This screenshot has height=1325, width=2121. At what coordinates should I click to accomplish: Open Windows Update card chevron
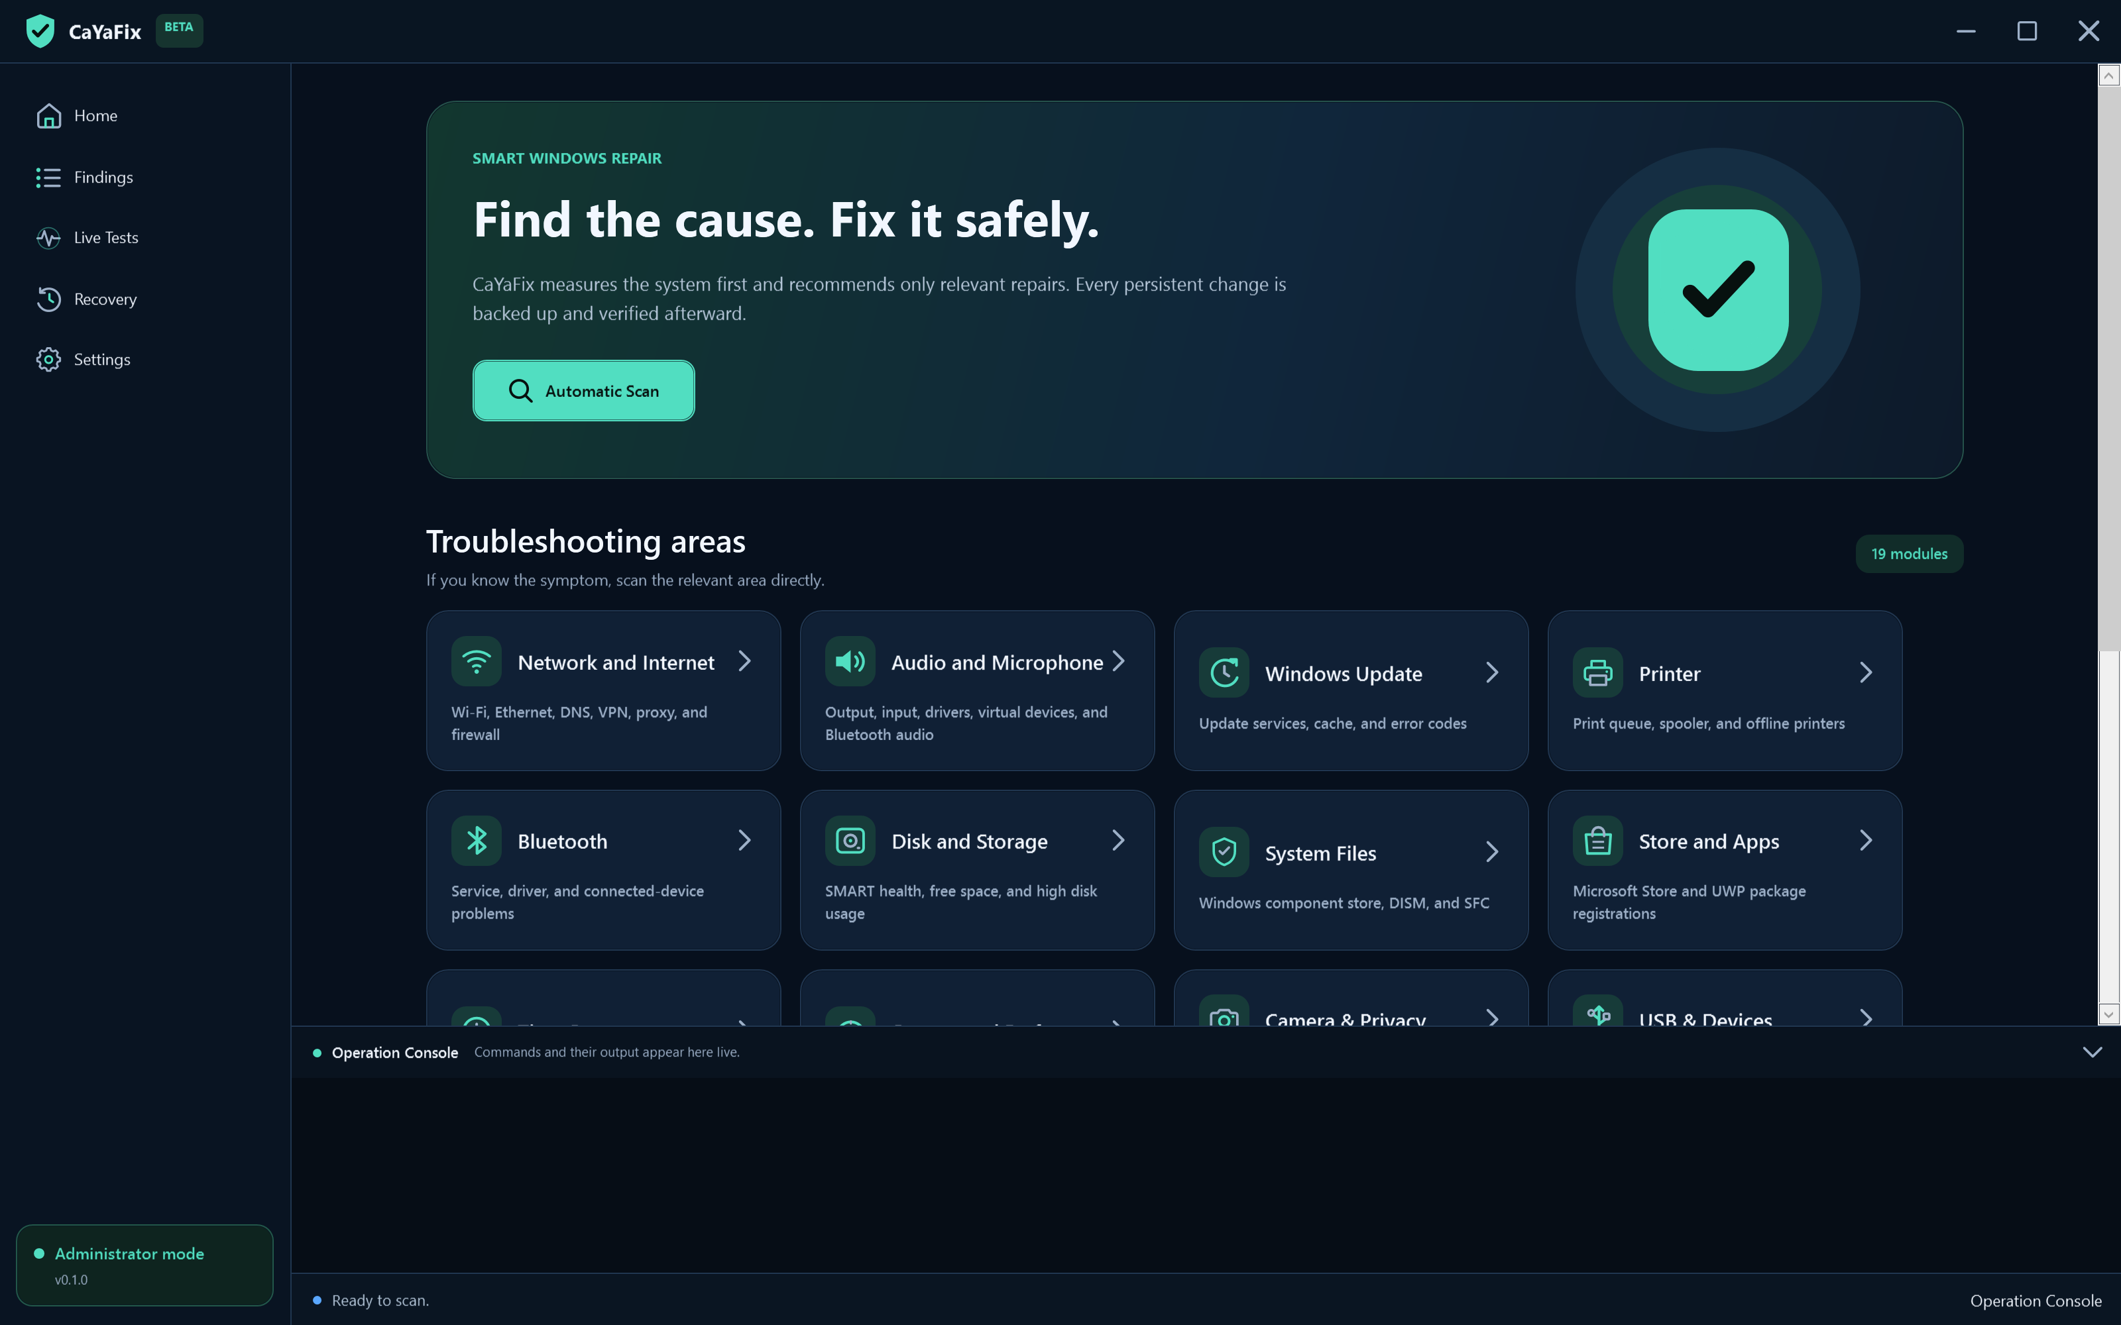click(1493, 672)
